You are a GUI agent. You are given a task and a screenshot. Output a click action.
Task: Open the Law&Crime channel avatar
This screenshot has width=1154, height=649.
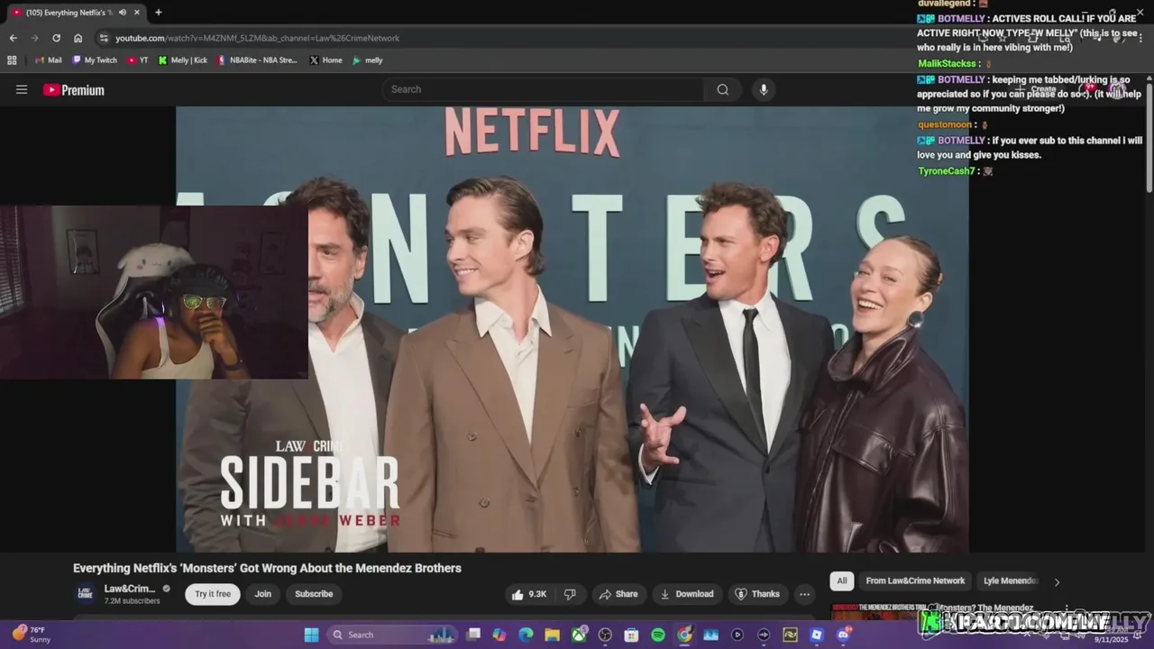tap(85, 593)
